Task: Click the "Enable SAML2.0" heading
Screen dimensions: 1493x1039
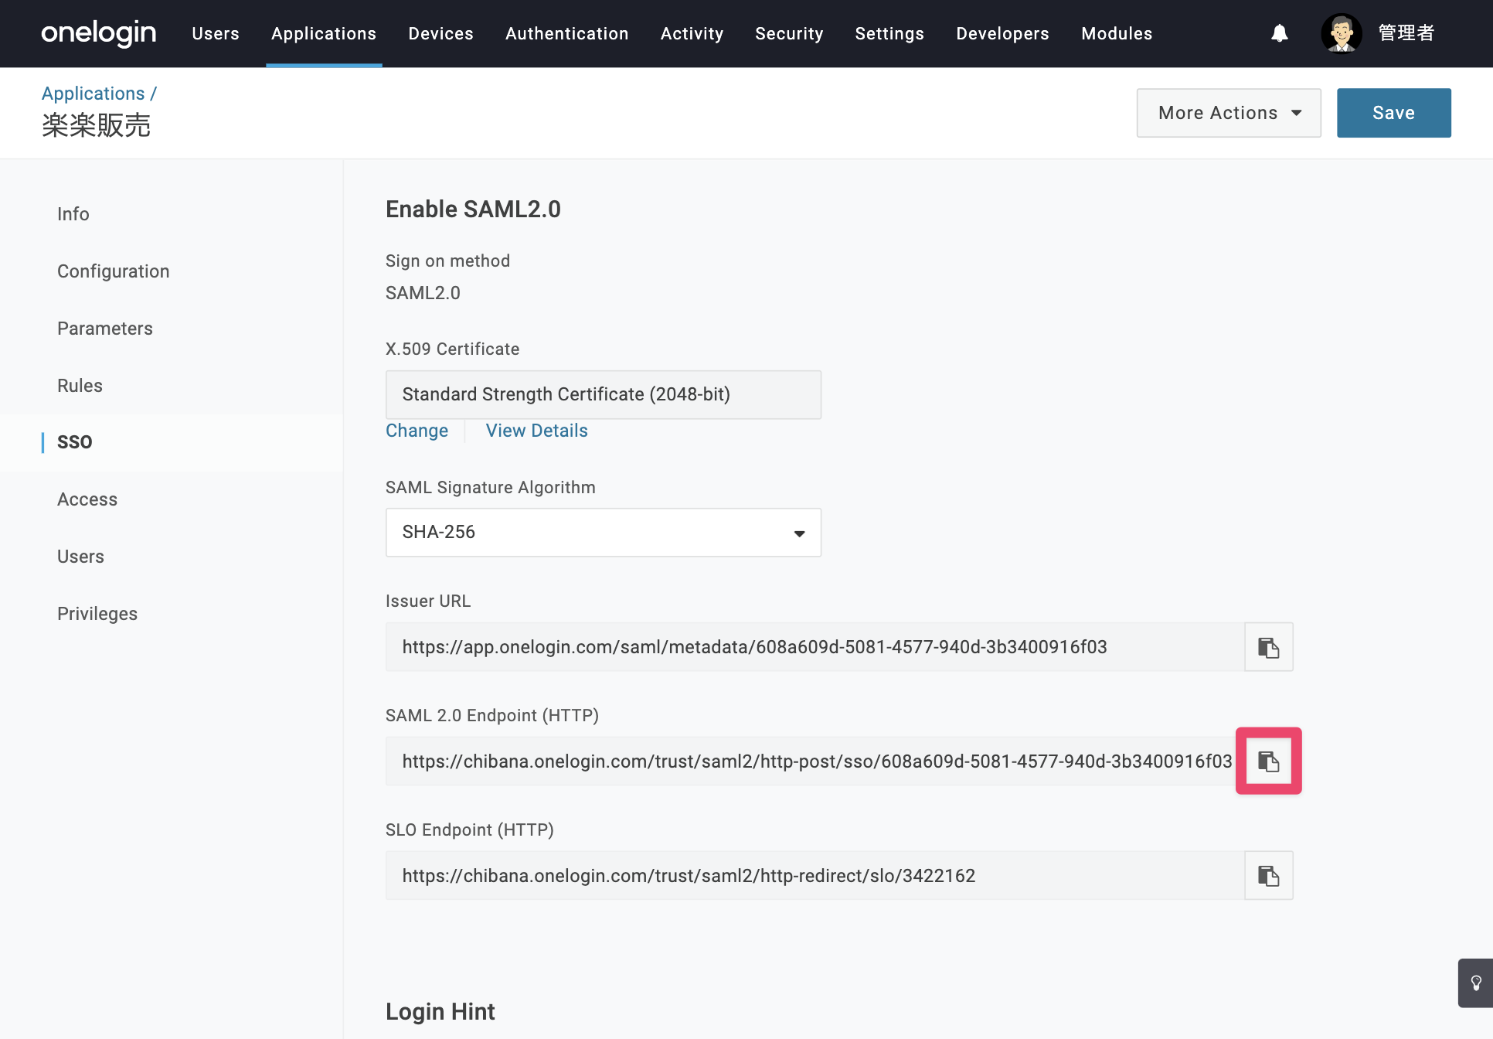Action: point(473,210)
